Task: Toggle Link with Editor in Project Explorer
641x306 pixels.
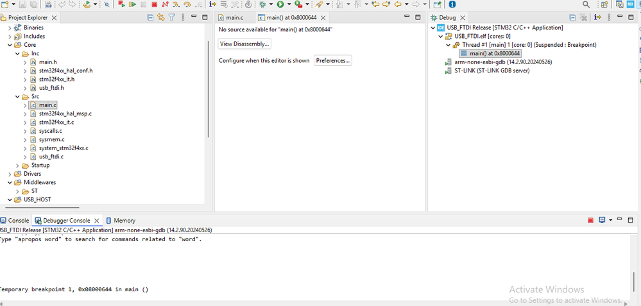Action: point(160,17)
